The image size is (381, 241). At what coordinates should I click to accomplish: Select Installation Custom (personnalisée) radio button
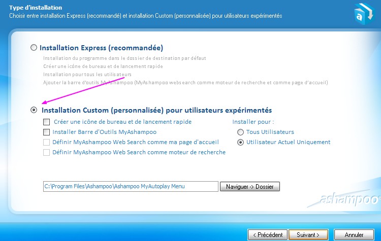tap(34, 110)
